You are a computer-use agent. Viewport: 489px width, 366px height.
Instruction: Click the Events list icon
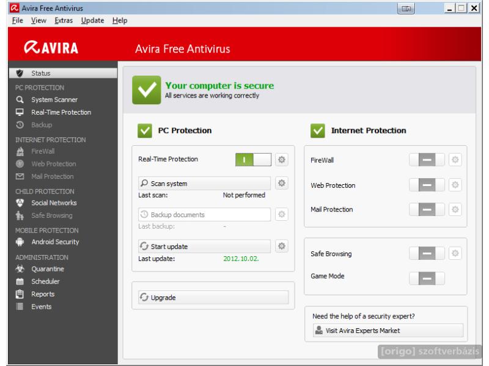20,307
